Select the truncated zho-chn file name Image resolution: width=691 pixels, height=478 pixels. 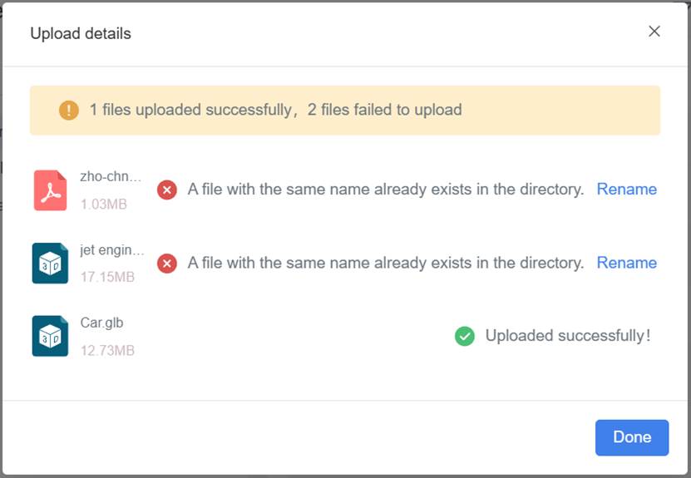(x=111, y=177)
